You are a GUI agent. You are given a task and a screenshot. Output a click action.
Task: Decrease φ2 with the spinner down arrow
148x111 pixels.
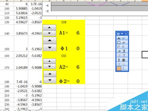point(50,80)
